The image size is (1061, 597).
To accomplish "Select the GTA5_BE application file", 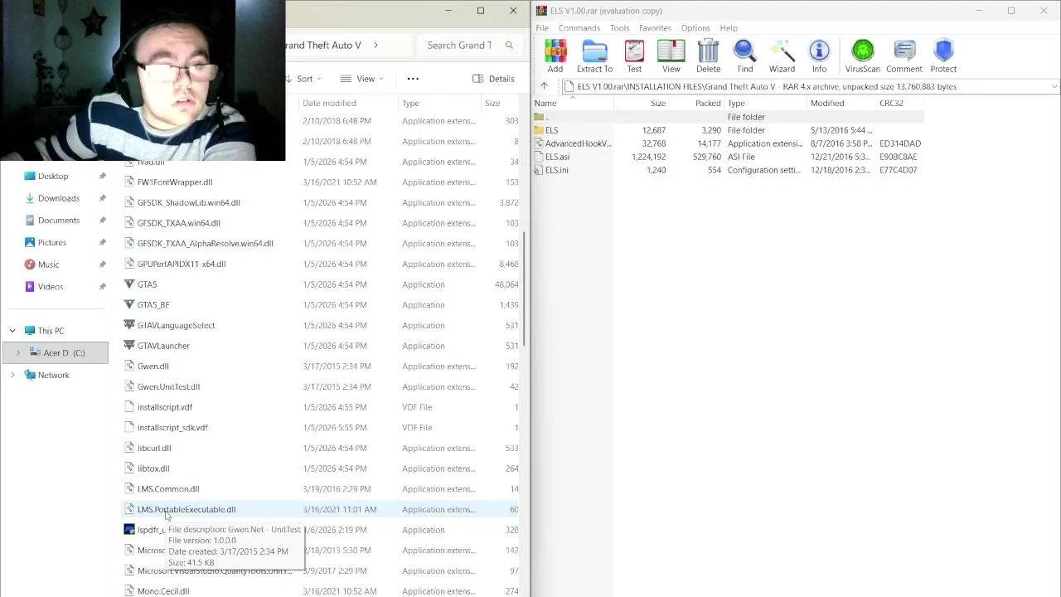I will click(153, 305).
